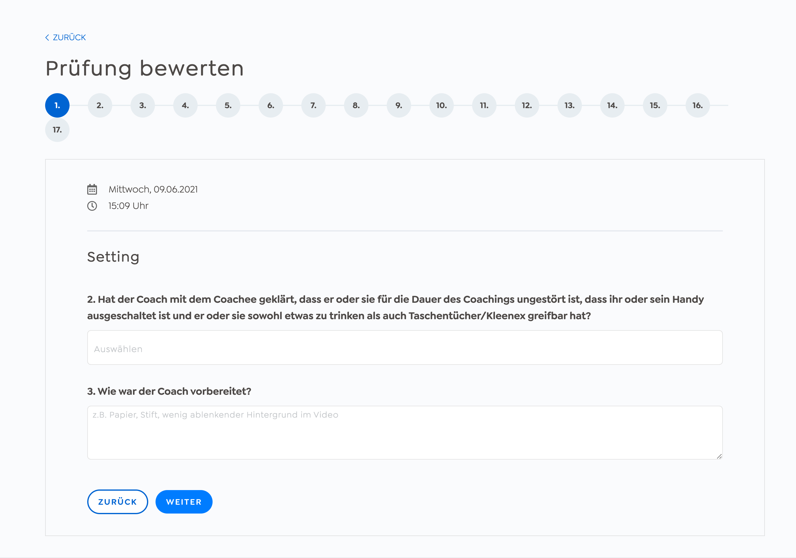Image resolution: width=796 pixels, height=558 pixels.
Task: Select step 2 in the progress indicator
Action: [x=99, y=105]
